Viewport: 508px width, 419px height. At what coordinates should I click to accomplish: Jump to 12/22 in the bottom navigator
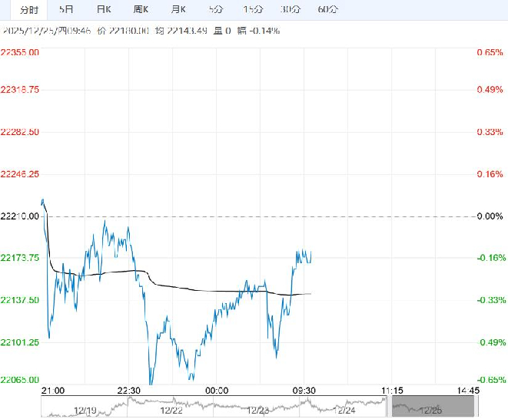pos(171,409)
